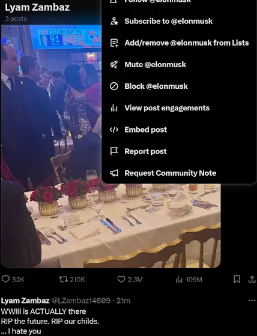Like the post via heart icon

click(121, 279)
